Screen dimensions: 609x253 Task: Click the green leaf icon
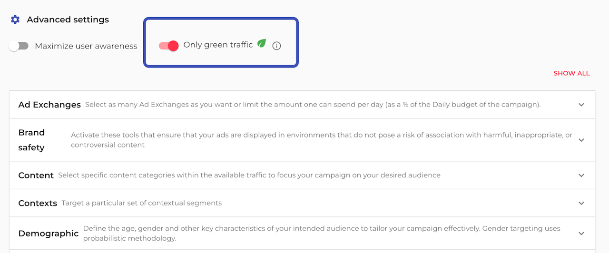pos(262,44)
